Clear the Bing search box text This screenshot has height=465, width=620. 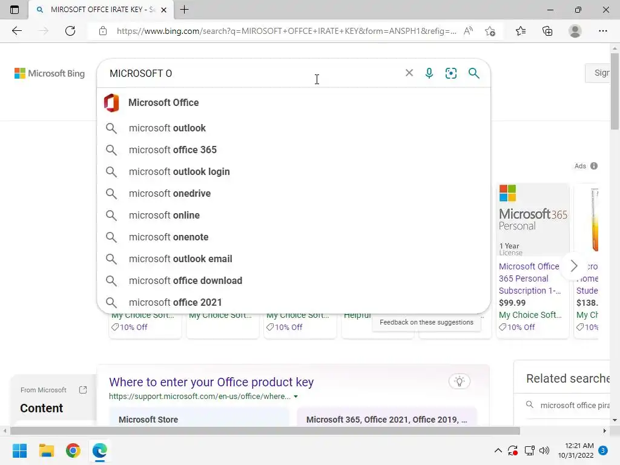409,73
